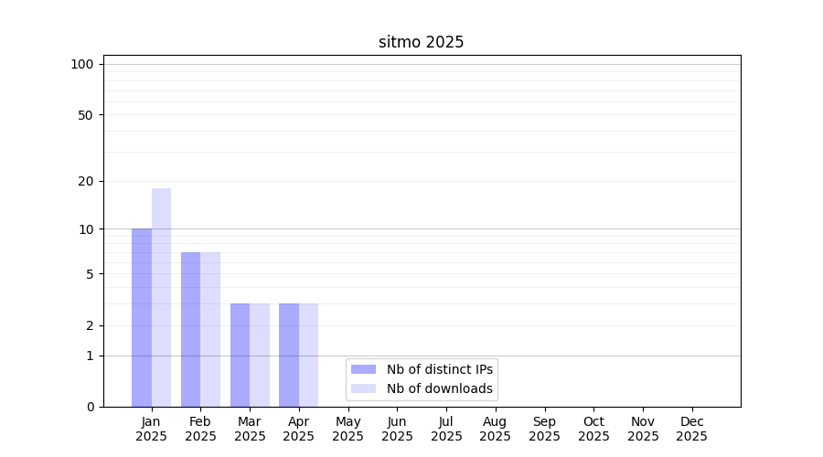Click the dark blue distinct IPs legend swatch
The image size is (823, 457).
363,369
